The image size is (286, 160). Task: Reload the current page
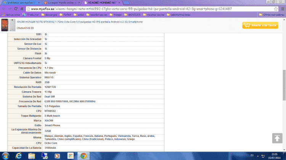[16, 9]
